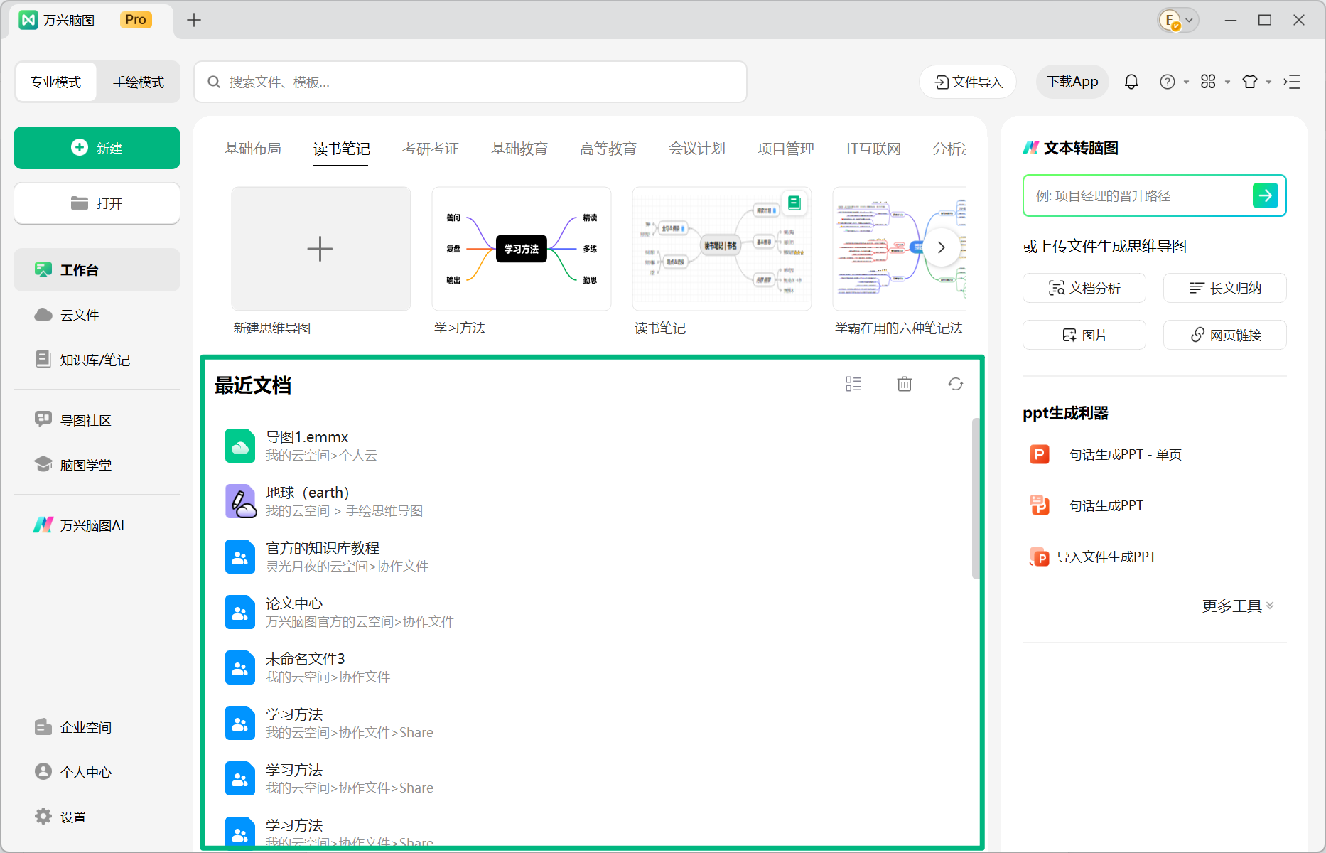Select the 基础布局 template tab
The width and height of the screenshot is (1326, 853).
tap(253, 149)
